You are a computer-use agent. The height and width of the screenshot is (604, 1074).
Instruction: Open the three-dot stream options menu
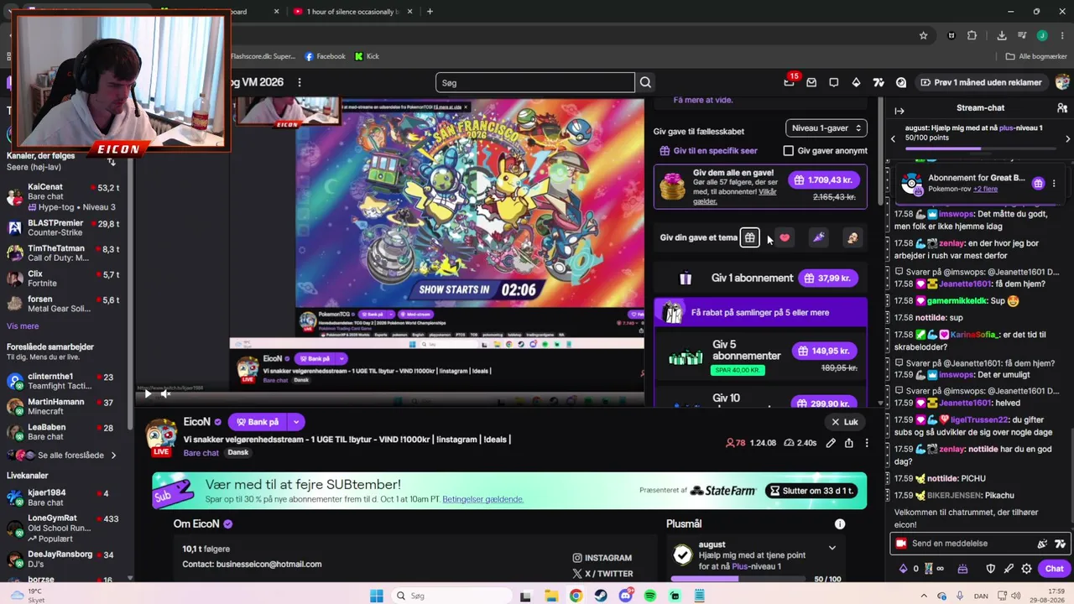click(867, 443)
